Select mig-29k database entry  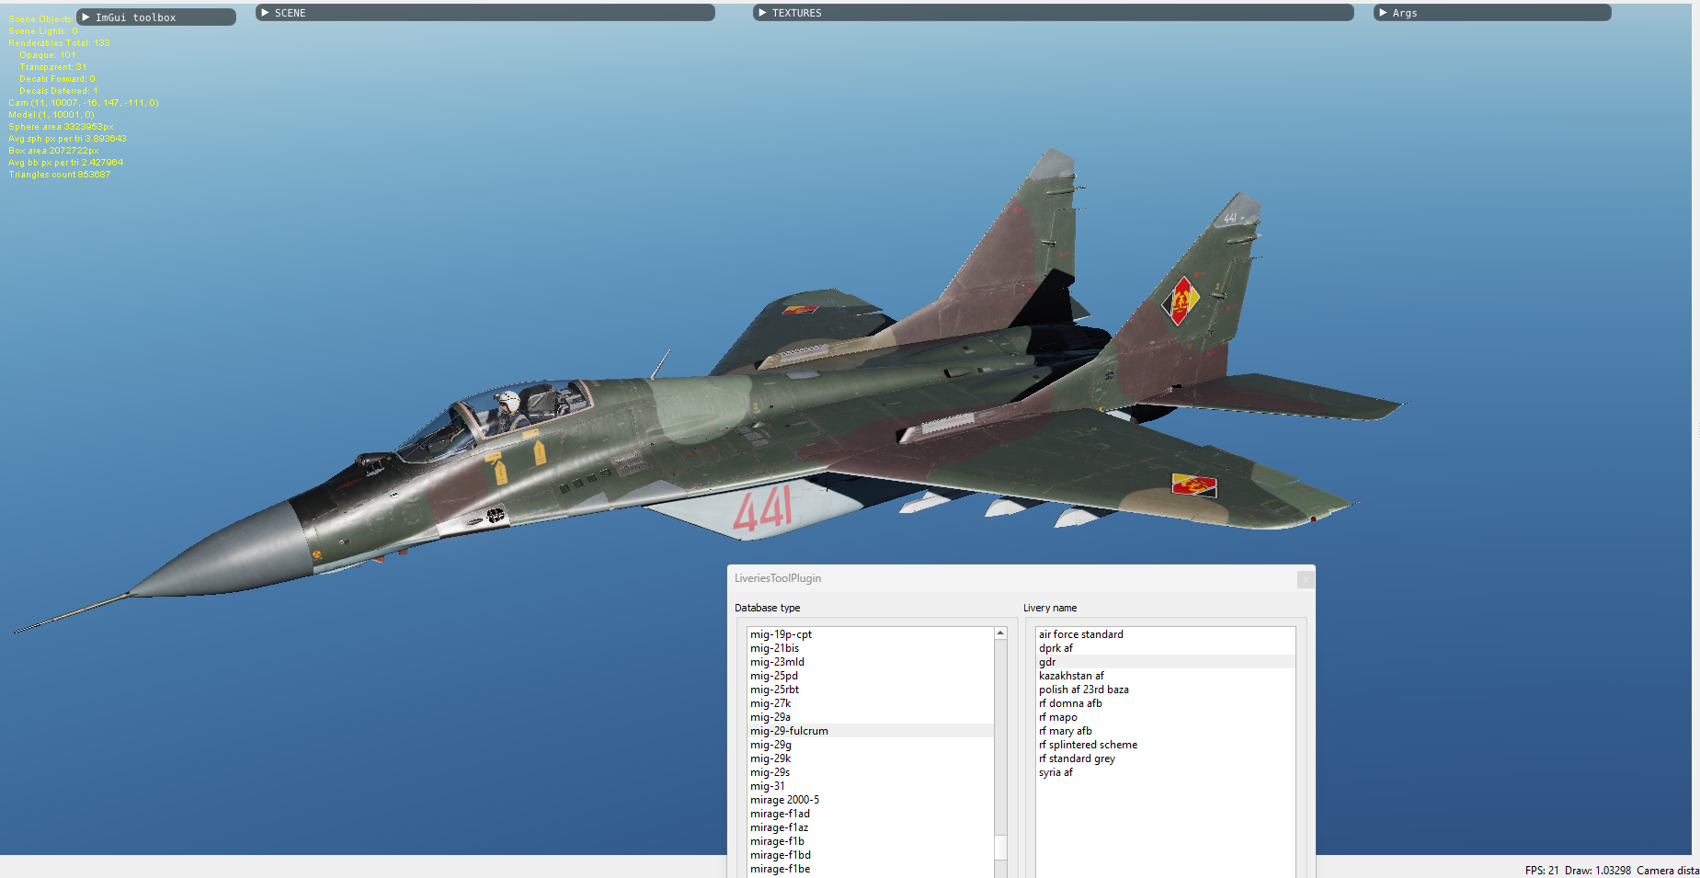pos(870,758)
